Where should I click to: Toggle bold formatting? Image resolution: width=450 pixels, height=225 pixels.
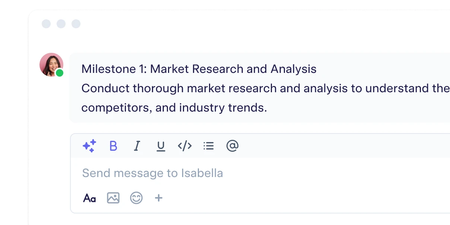pos(113,146)
